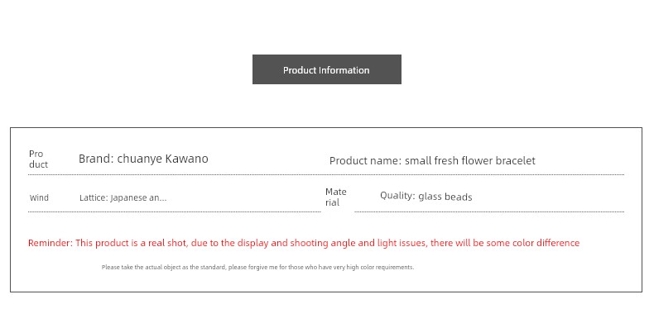The width and height of the screenshot is (654, 323).
Task: Click the words 'glass beads'
Action: pos(445,197)
